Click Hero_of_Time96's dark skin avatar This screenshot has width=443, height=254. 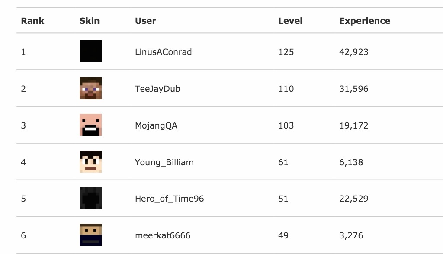pyautogui.click(x=90, y=199)
